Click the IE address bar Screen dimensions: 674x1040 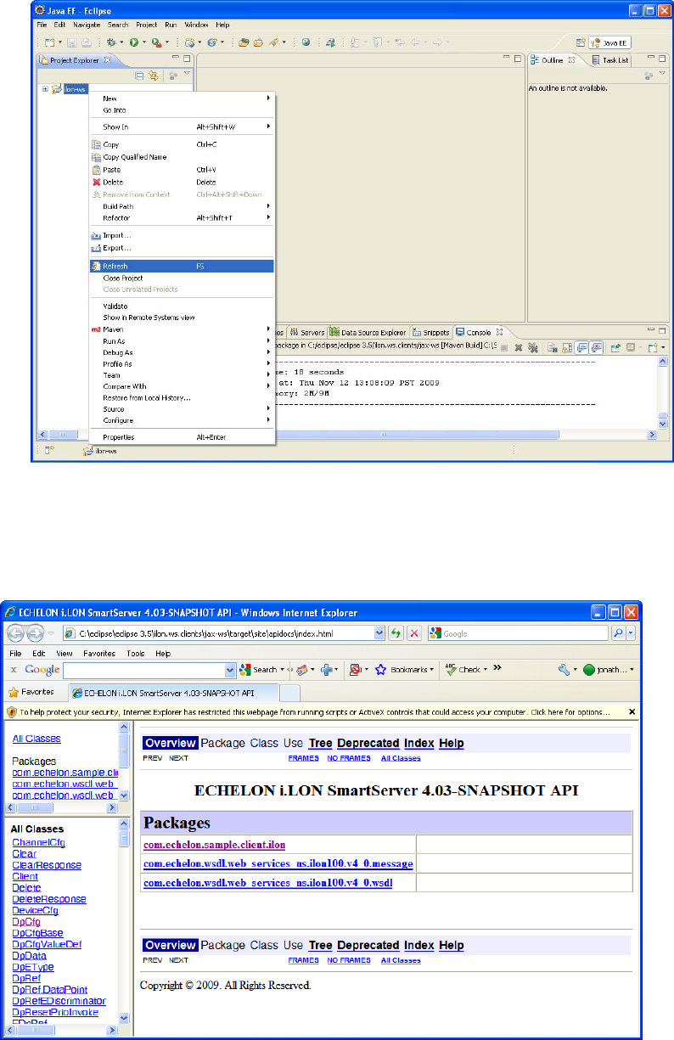(x=225, y=633)
